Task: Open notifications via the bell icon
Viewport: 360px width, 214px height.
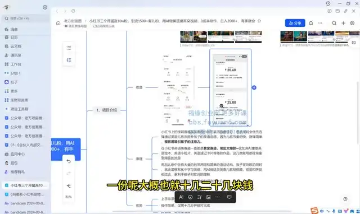Action: [x=311, y=23]
